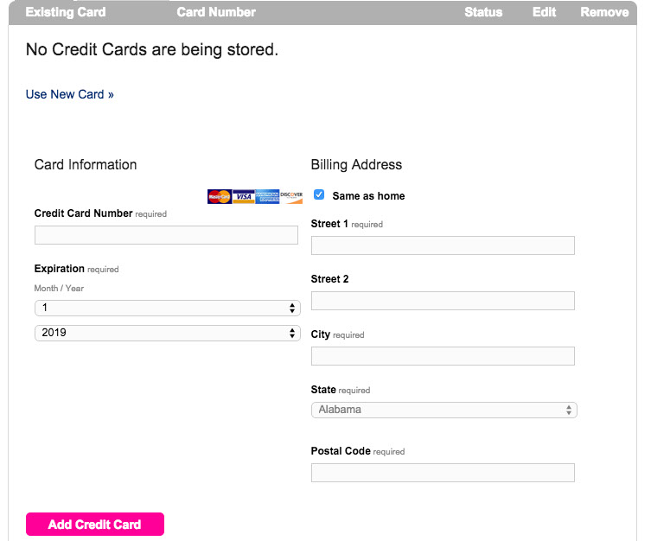Follow the Use New Card link
The height and width of the screenshot is (541, 651).
pyautogui.click(x=70, y=94)
